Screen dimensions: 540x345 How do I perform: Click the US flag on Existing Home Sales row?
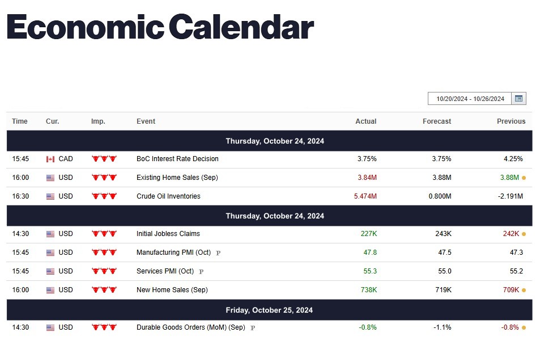[x=50, y=178]
